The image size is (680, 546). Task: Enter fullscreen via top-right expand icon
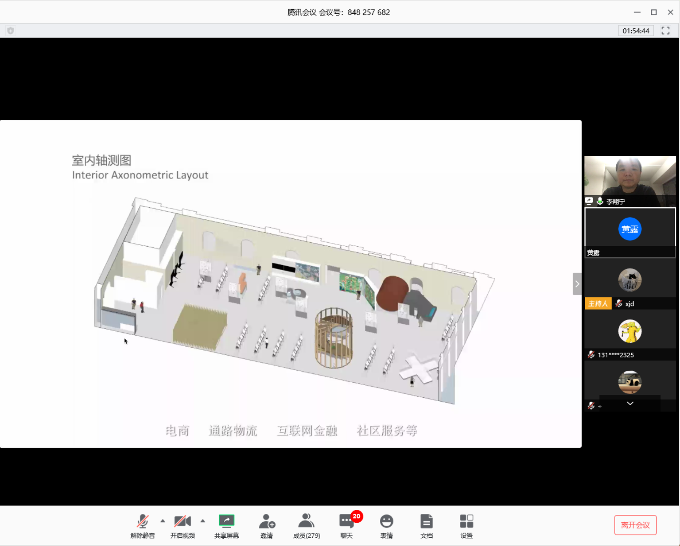(x=665, y=31)
